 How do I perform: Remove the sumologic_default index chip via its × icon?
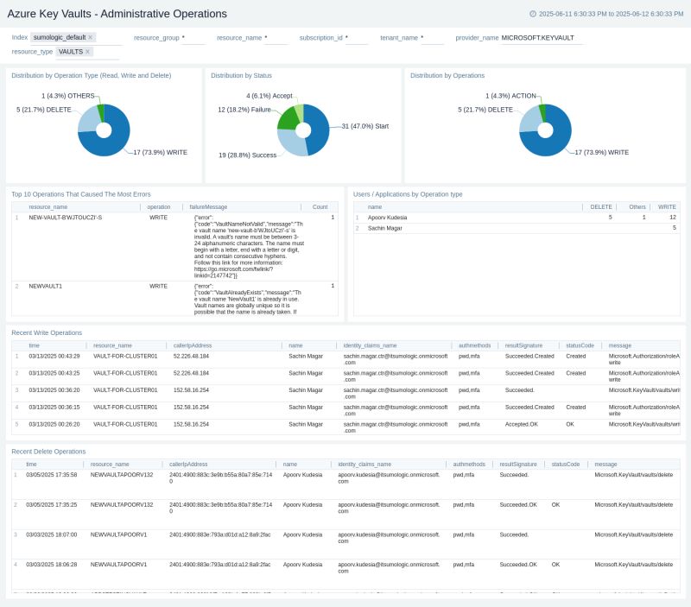pos(90,37)
